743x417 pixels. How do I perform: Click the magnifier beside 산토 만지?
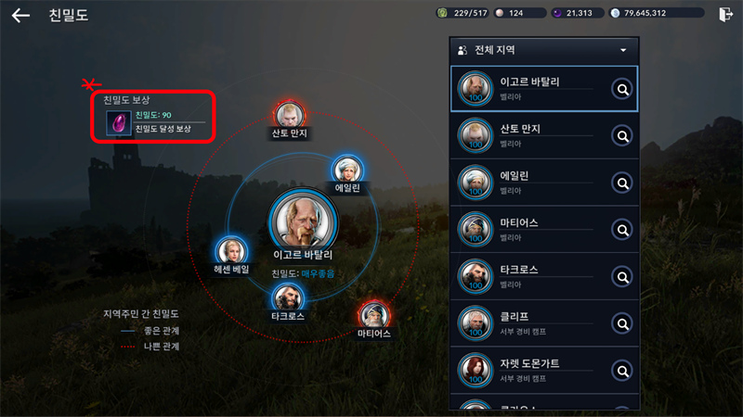622,135
